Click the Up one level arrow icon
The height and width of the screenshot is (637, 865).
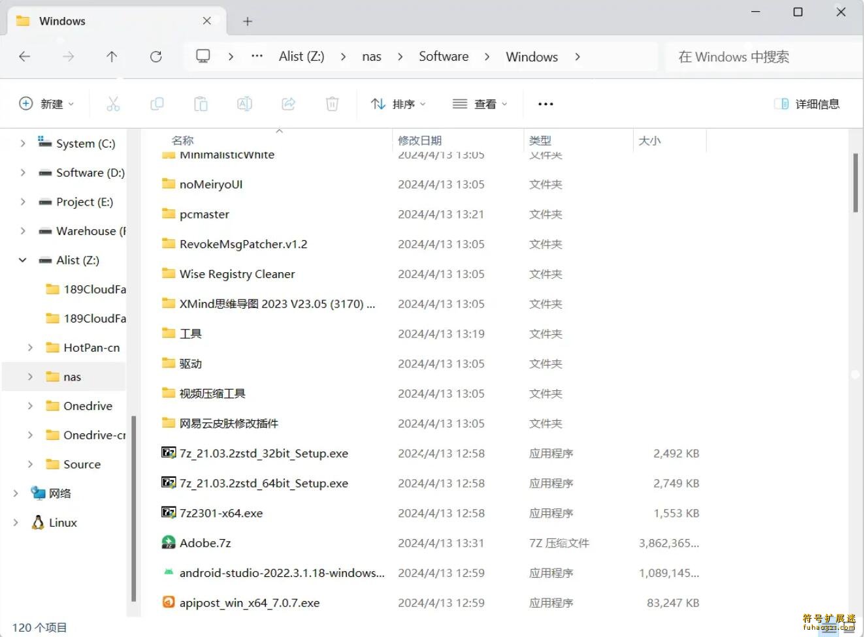(x=112, y=56)
